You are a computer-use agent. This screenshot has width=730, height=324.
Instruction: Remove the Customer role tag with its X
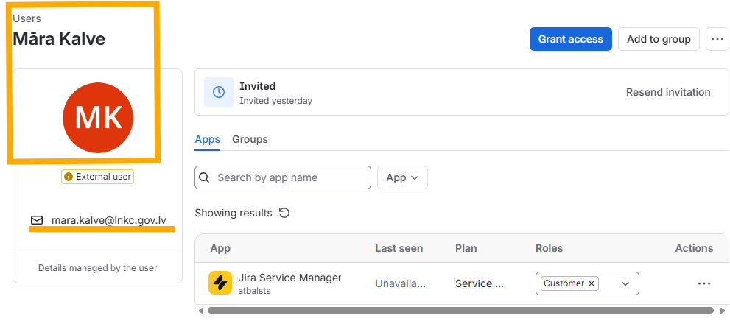[x=592, y=283]
